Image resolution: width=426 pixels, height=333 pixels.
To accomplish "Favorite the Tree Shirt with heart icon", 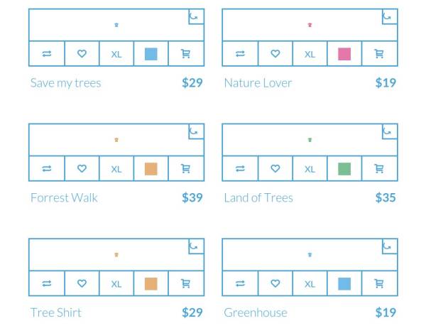I will 82,283.
